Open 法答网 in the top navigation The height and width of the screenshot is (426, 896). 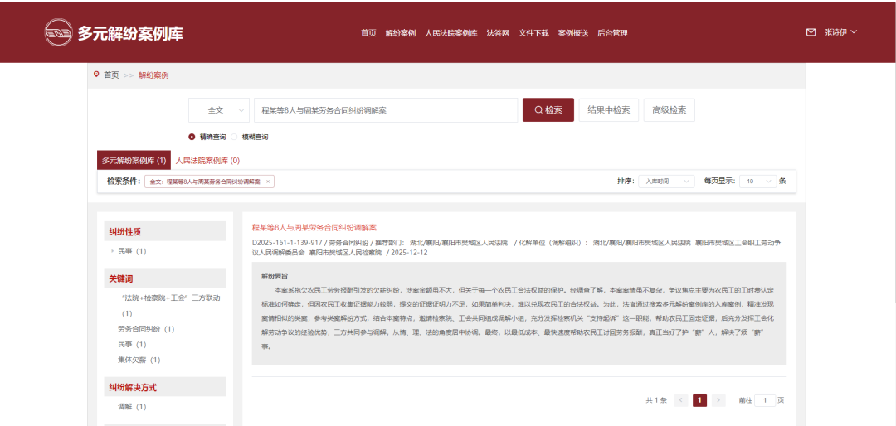tap(498, 33)
